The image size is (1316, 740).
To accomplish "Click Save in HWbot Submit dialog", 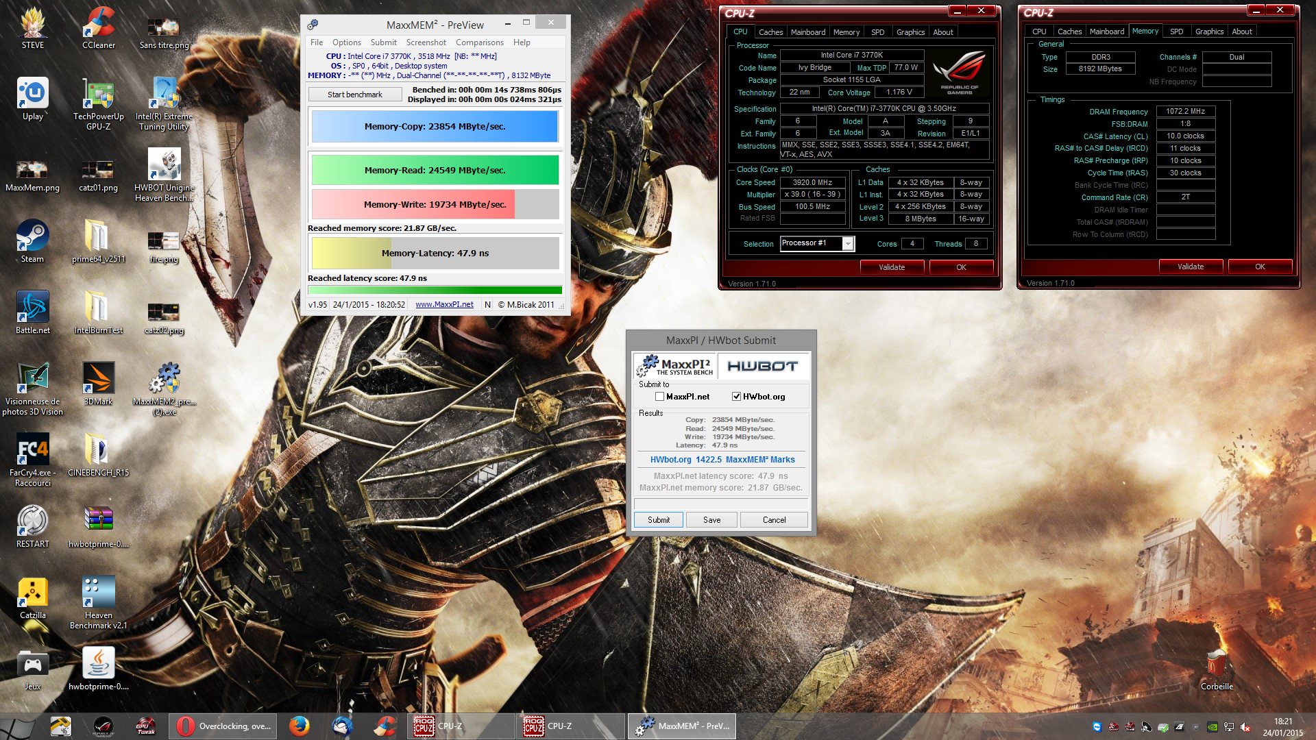I will pyautogui.click(x=711, y=520).
